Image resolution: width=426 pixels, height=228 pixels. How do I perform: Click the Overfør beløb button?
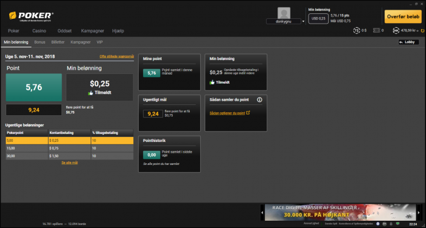point(403,16)
